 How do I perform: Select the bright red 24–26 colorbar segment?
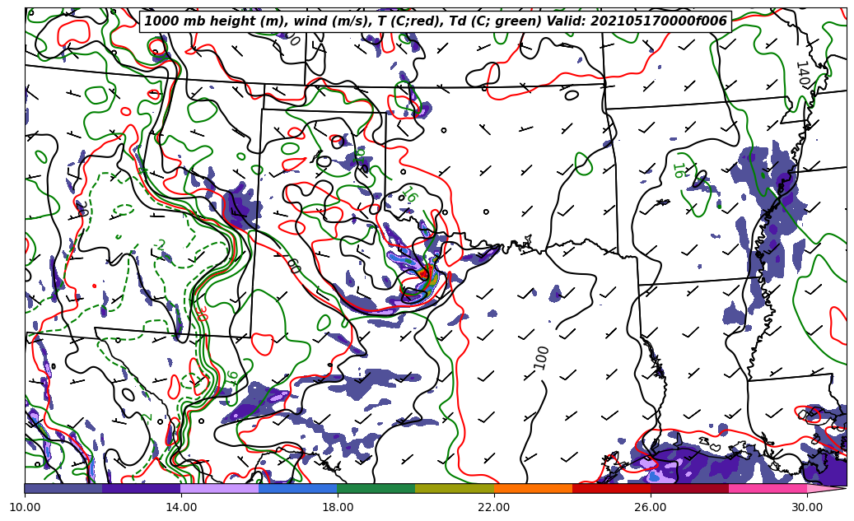(611, 488)
